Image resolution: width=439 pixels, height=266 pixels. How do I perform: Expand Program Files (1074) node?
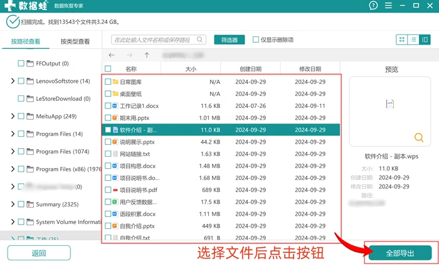click(x=13, y=151)
